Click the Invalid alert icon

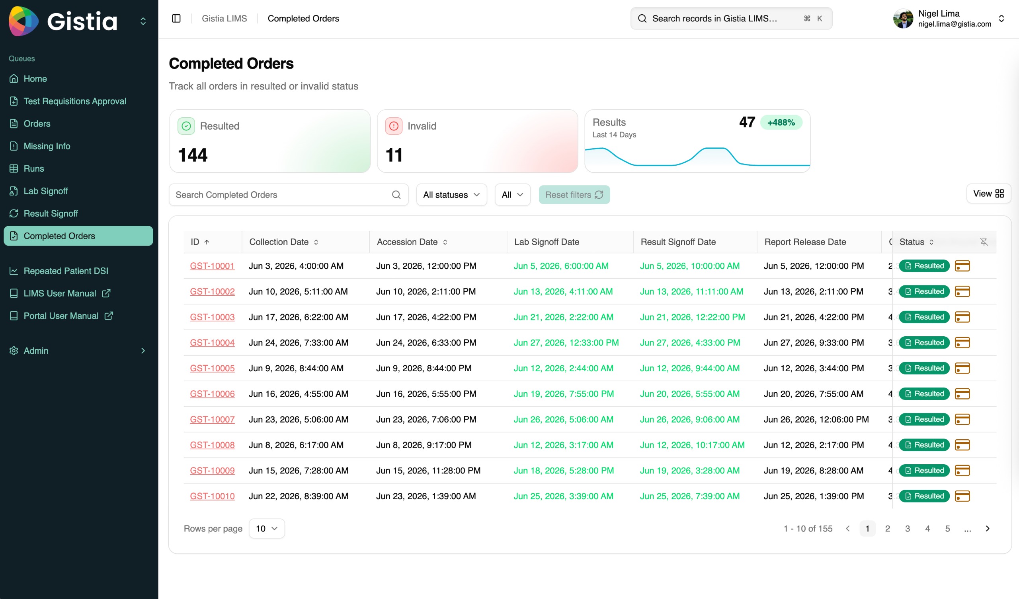tap(393, 126)
